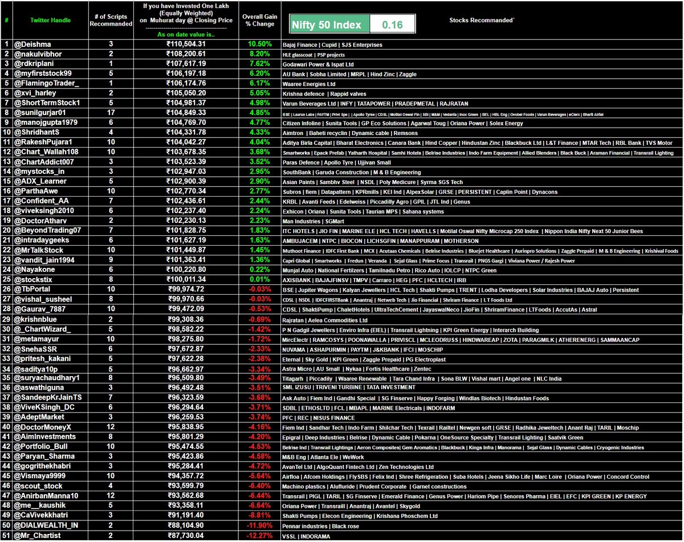
Task: Select the @DoctorMoneyX handle cell
Action: 50,426
